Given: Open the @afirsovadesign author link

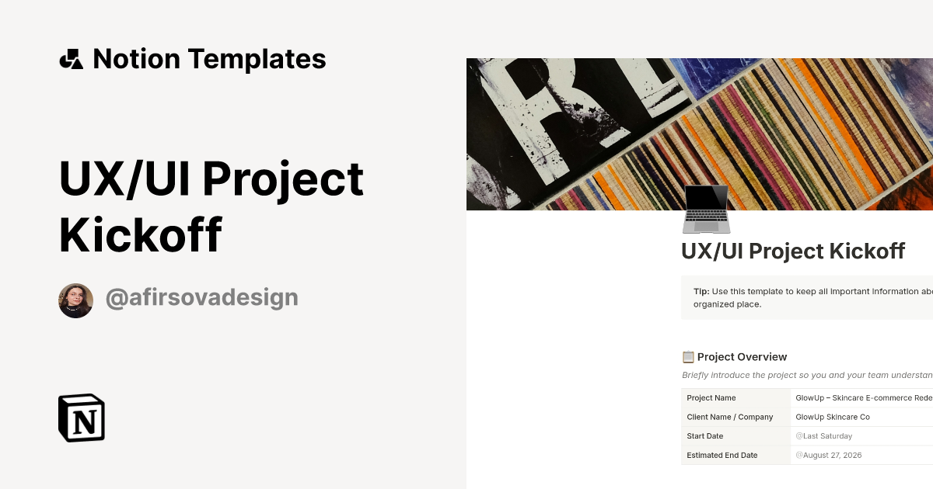Looking at the screenshot, I should [202, 297].
